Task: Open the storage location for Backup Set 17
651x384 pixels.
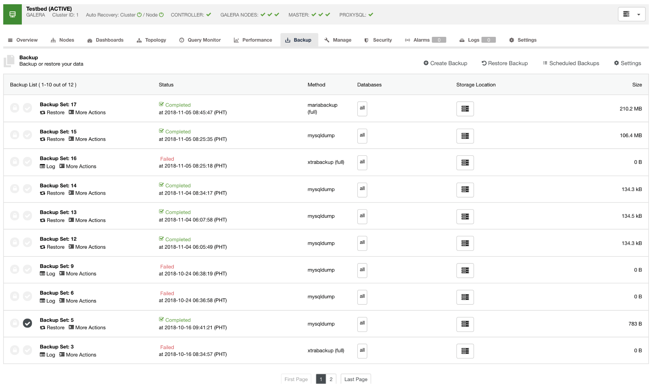Action: point(465,109)
